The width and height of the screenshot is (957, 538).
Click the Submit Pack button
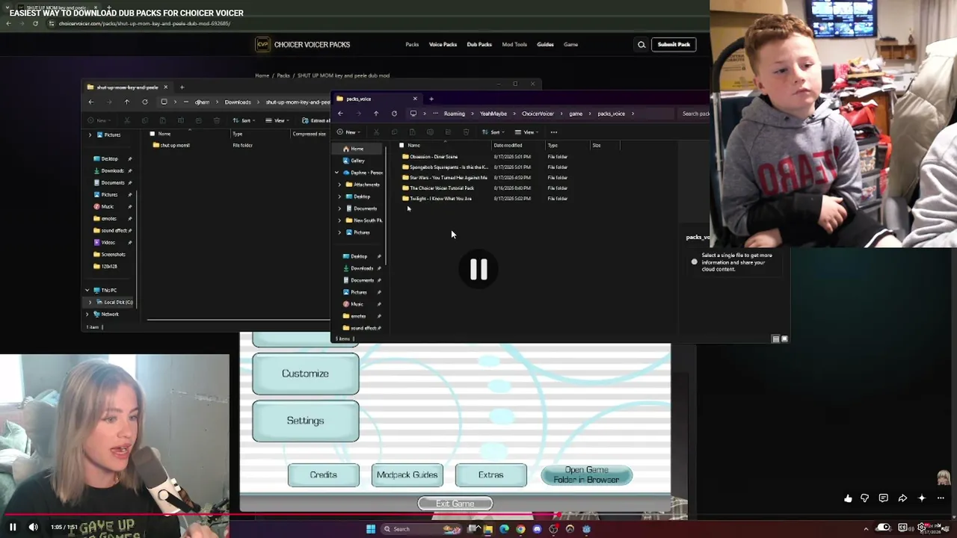pos(674,45)
